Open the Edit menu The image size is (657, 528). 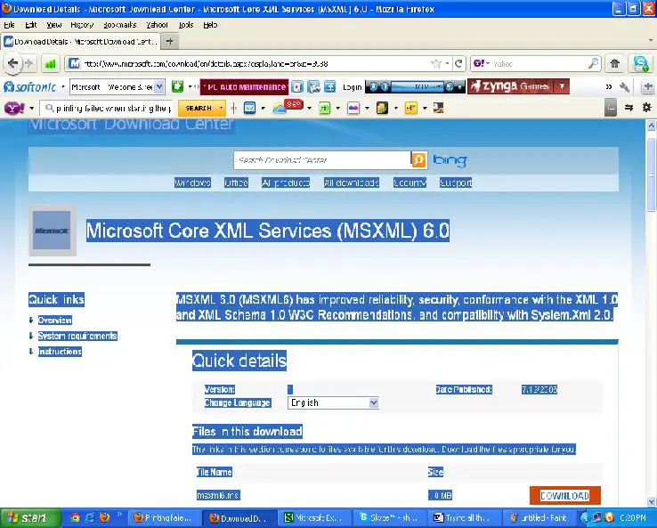coord(31,25)
